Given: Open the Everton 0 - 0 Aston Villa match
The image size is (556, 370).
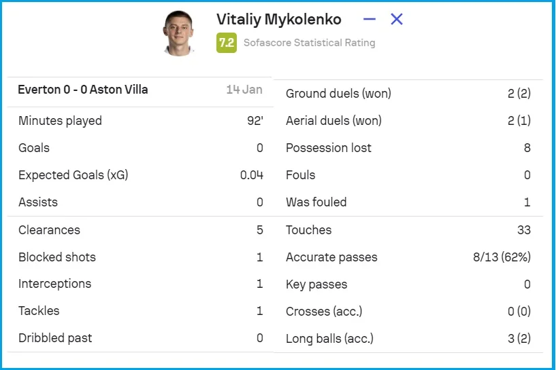Looking at the screenshot, I should (83, 90).
